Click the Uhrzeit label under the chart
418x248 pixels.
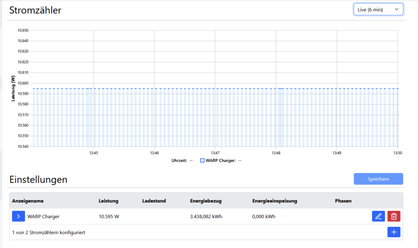coord(179,160)
